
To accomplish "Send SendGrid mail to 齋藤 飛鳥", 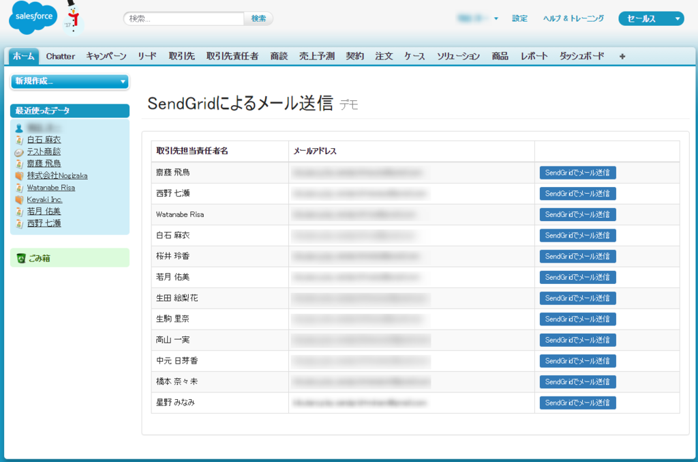I will point(578,173).
